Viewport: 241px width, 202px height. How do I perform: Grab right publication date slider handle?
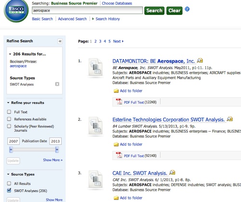pyautogui.click(x=57, y=149)
